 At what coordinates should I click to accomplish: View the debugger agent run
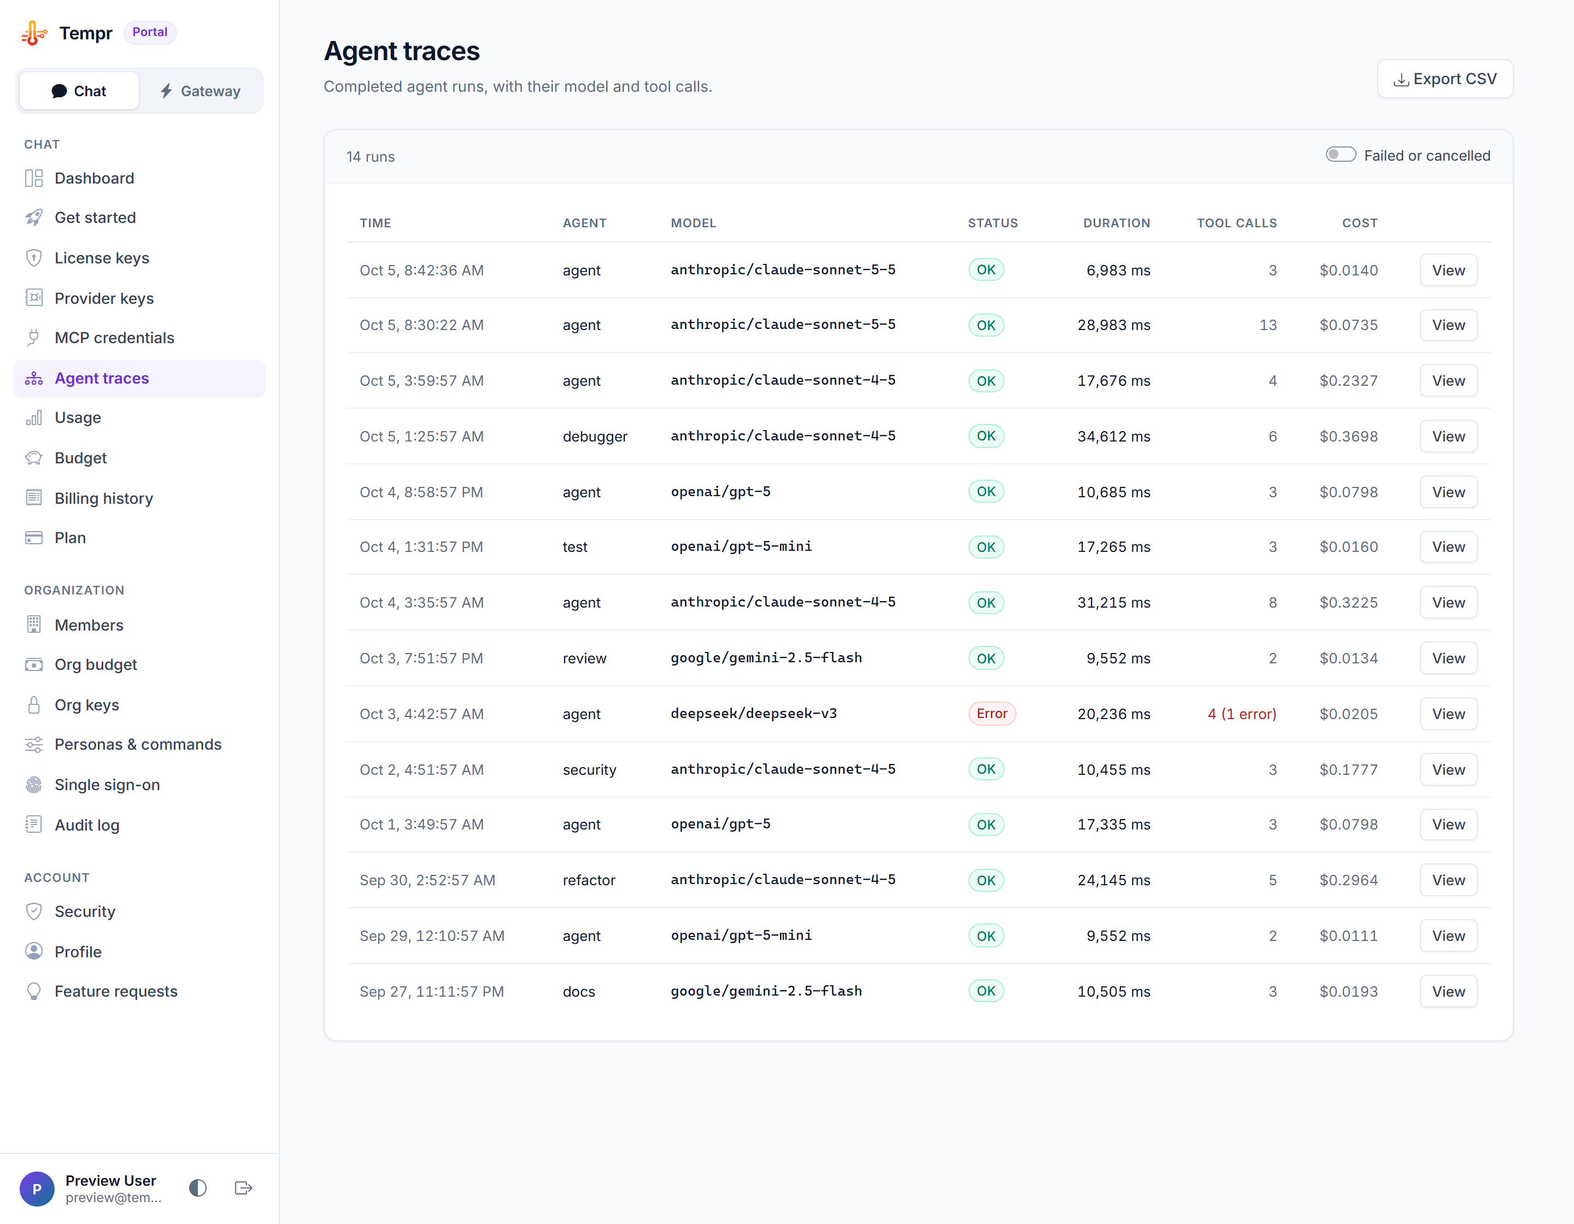click(1448, 437)
